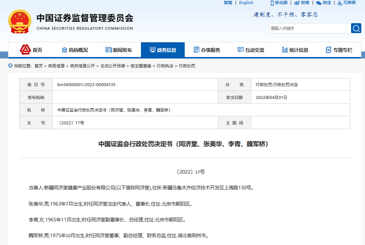This screenshot has width=365, height=245.
Task: Click the 发文日期 table label
Action: coord(234,97)
